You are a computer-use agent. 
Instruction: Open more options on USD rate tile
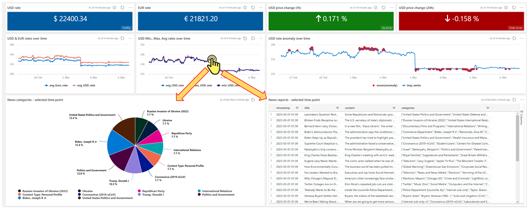tap(130, 7)
